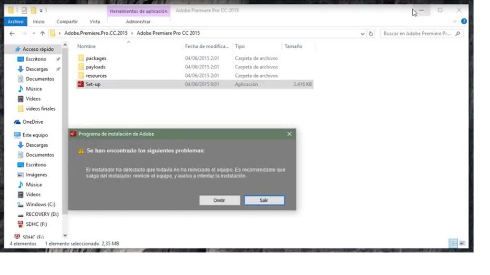Expand the address bar history dropdown
This screenshot has width=490, height=275.
[x=363, y=34]
